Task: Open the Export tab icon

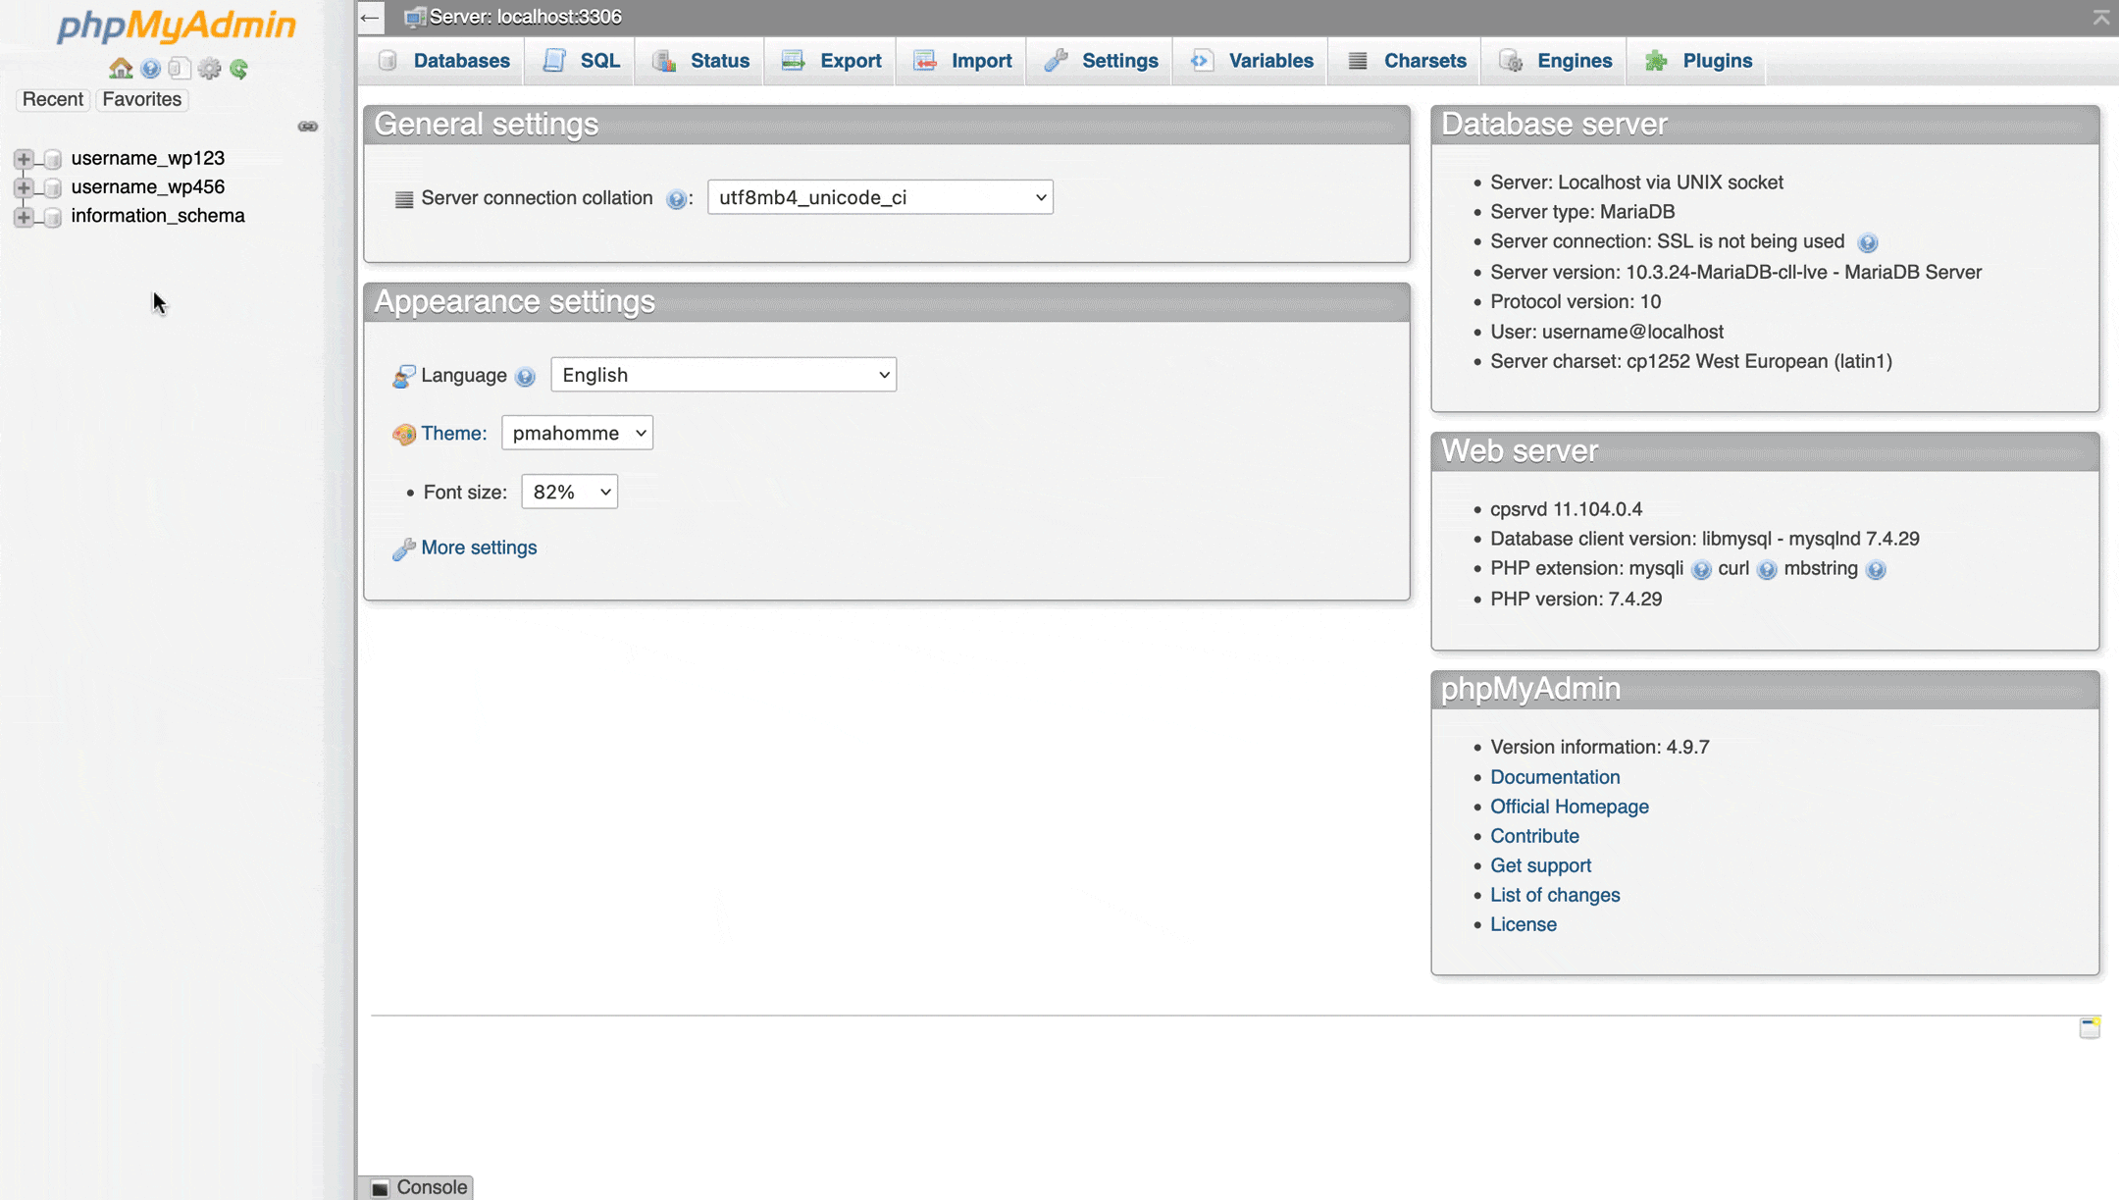Action: coord(791,60)
